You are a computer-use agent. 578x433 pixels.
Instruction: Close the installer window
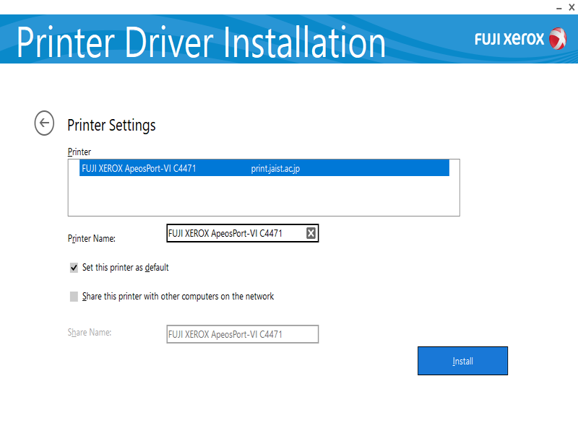[x=571, y=6]
